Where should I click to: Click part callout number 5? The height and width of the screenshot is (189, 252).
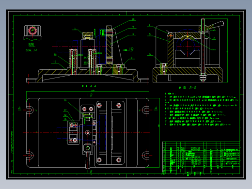[150, 34]
